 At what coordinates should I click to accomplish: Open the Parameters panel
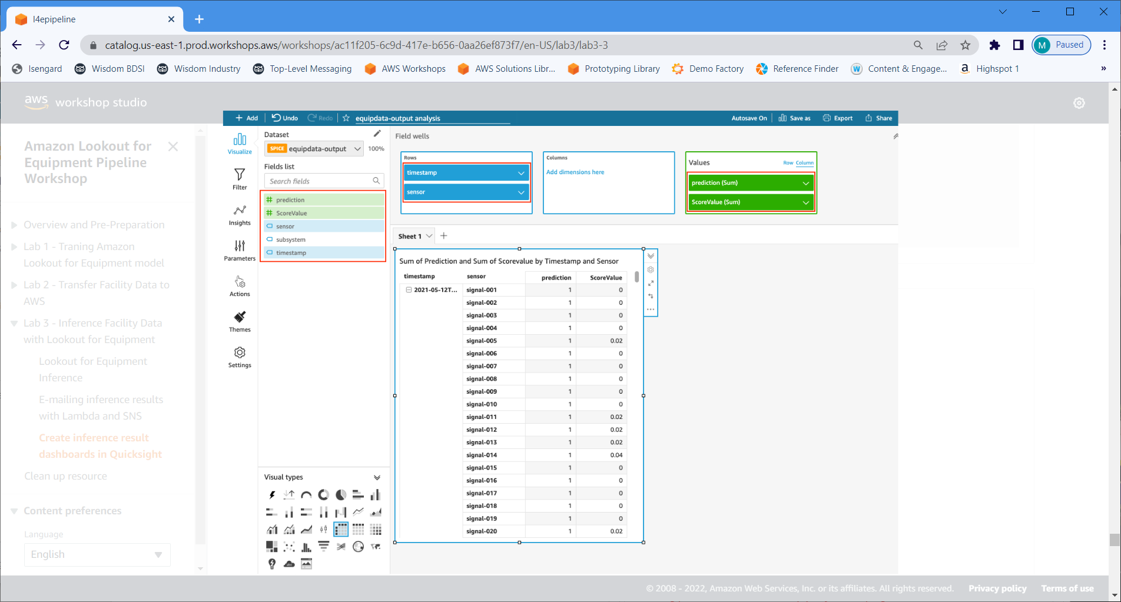240,250
